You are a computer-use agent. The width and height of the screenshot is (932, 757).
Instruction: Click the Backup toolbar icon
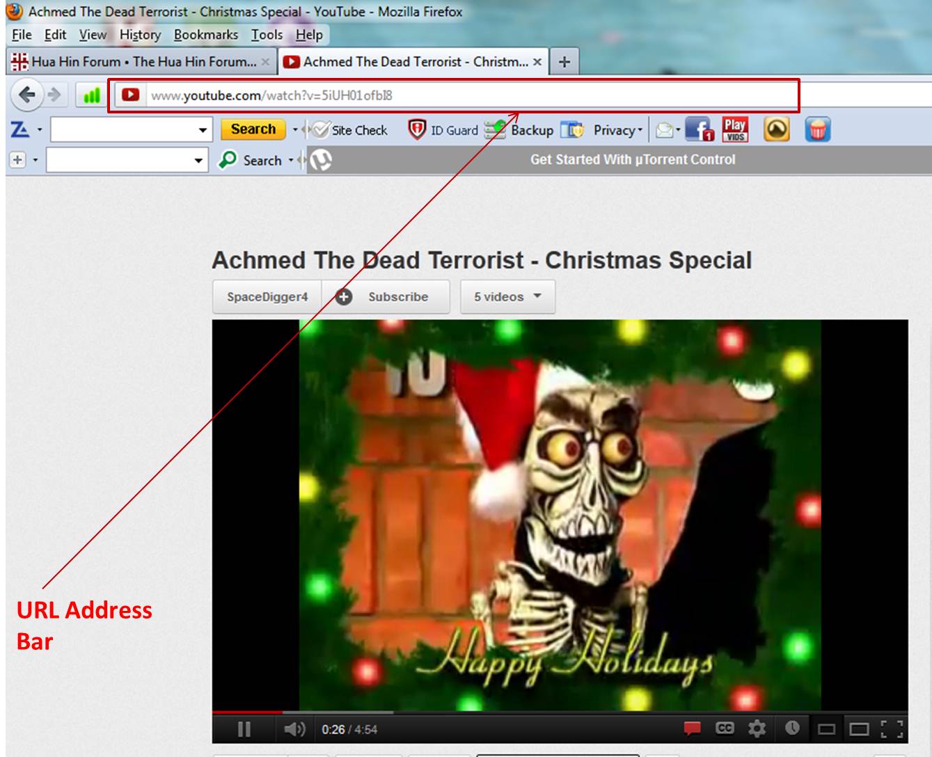[495, 129]
